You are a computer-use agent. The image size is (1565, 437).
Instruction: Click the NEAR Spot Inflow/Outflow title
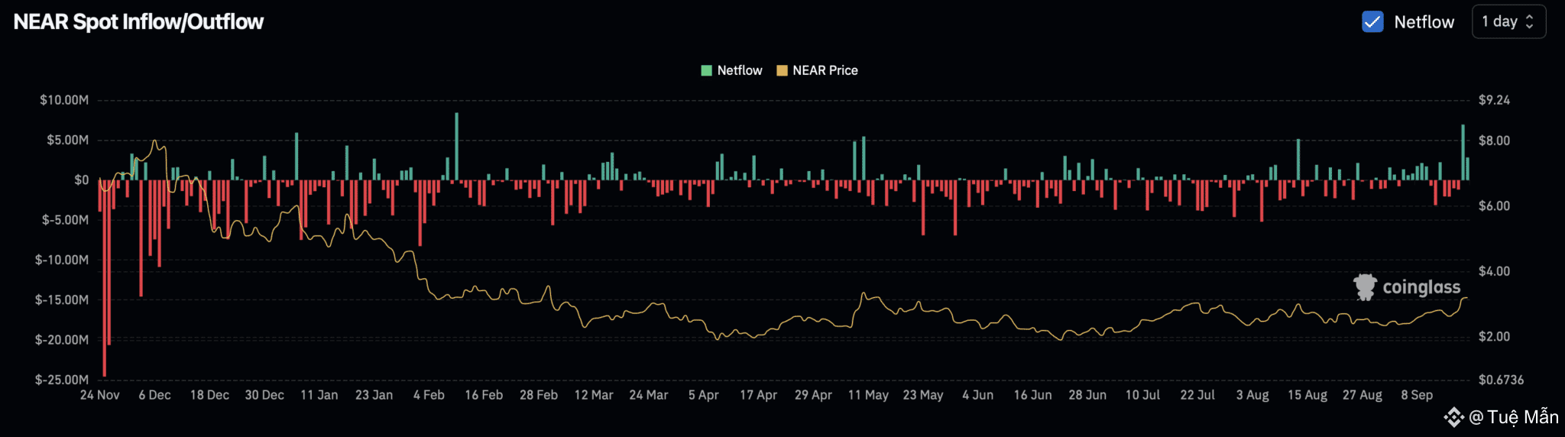click(138, 21)
